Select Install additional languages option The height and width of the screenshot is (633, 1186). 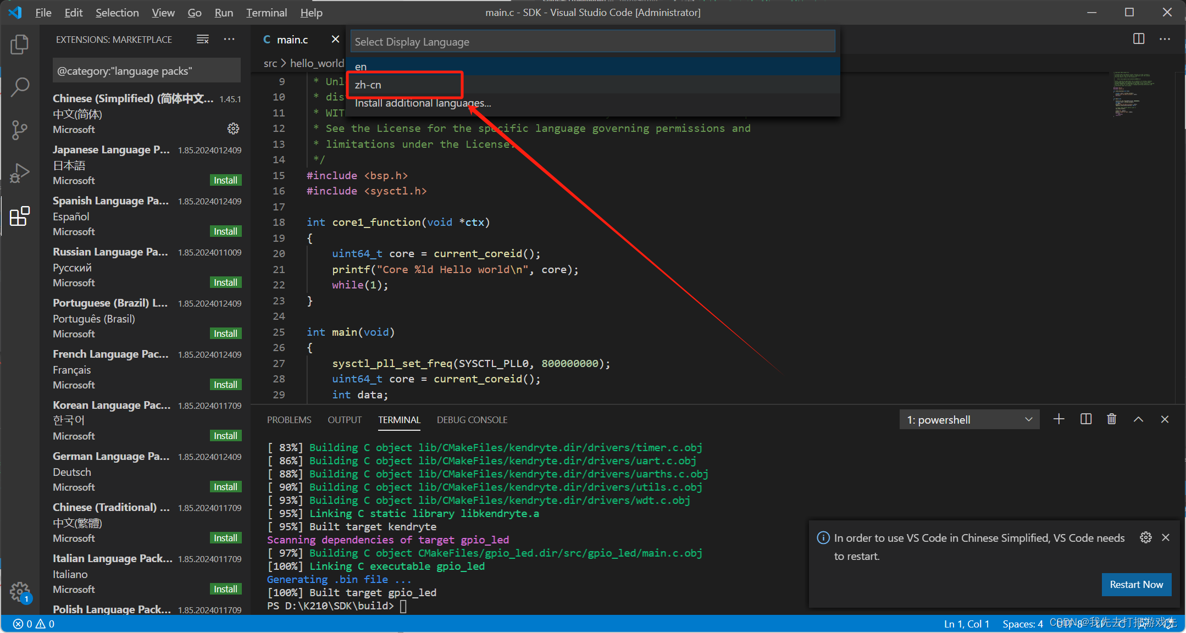pyautogui.click(x=593, y=103)
